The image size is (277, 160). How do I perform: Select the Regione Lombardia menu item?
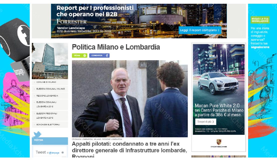(50, 96)
